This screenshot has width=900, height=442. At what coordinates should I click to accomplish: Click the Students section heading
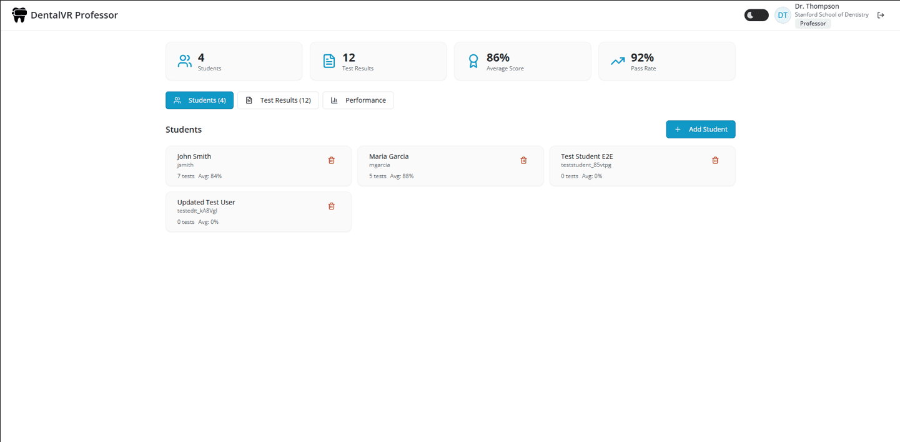(184, 130)
